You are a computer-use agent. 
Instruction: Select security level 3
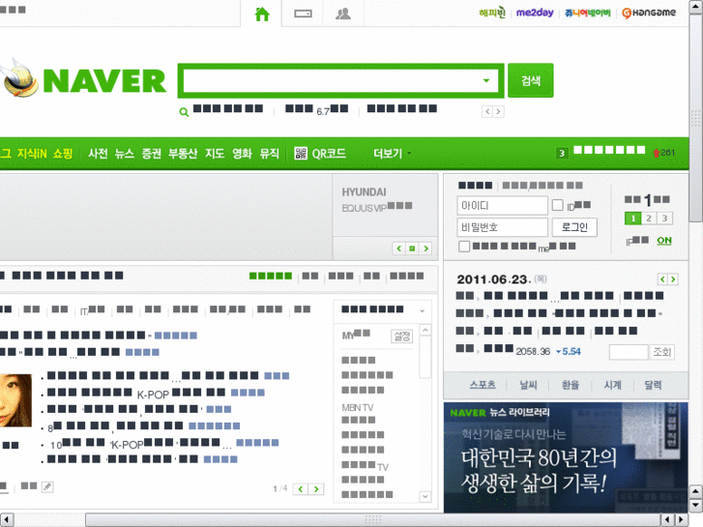(665, 219)
